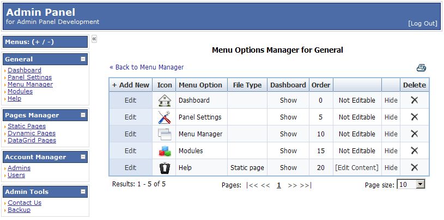The height and width of the screenshot is (220, 444).
Task: Go back to Menu Manager
Action: pos(147,67)
